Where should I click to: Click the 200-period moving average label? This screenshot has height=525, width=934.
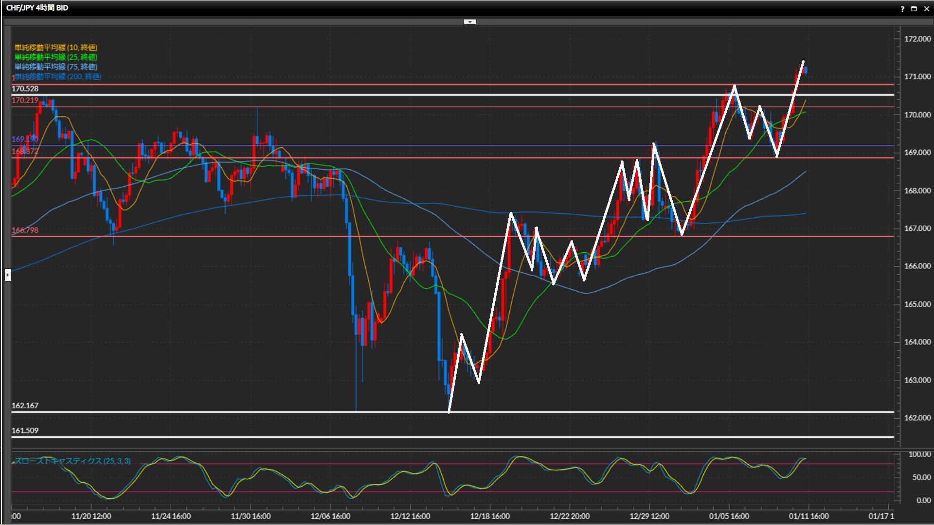click(x=58, y=76)
